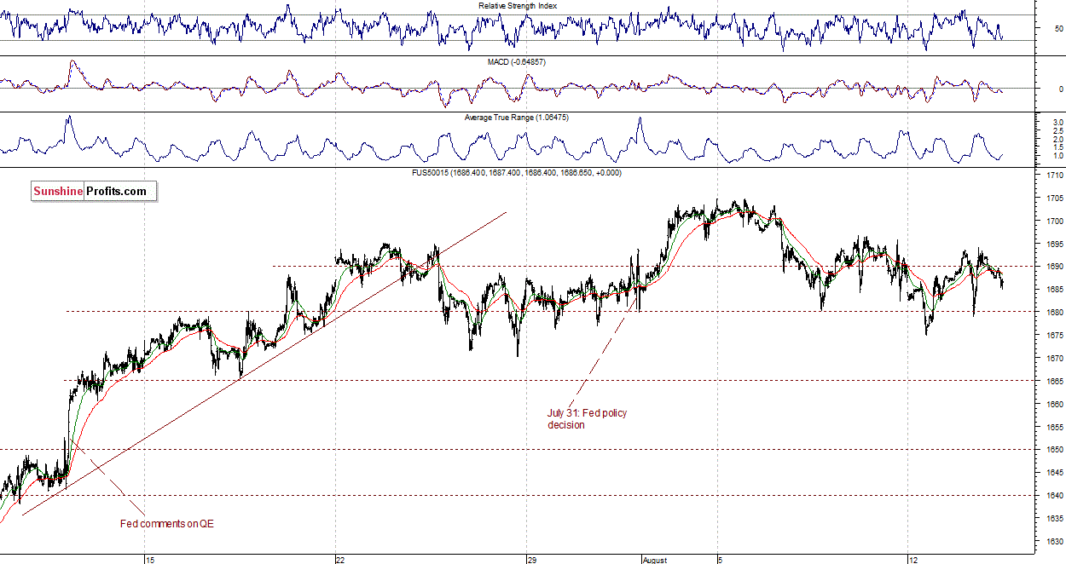Click the 1665 price axis label
This screenshot has width=1066, height=564.
click(x=1054, y=381)
